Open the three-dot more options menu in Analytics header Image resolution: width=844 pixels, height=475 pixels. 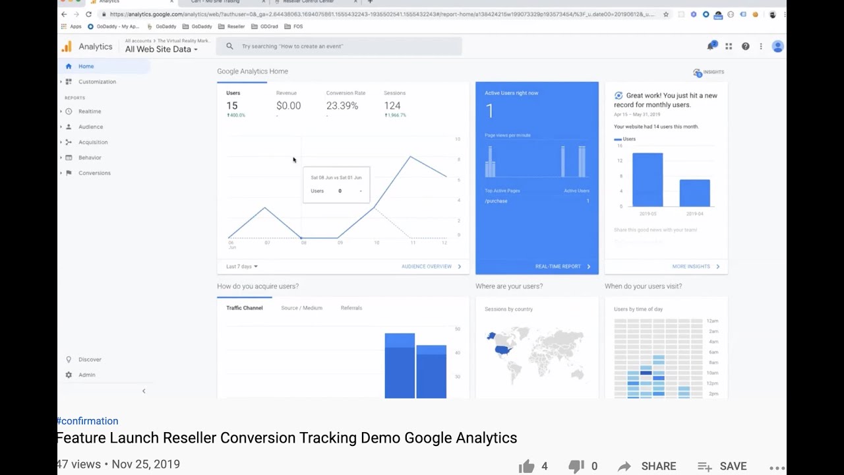761,46
